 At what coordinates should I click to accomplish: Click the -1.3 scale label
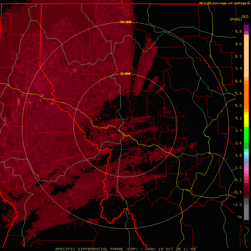tap(237, 205)
